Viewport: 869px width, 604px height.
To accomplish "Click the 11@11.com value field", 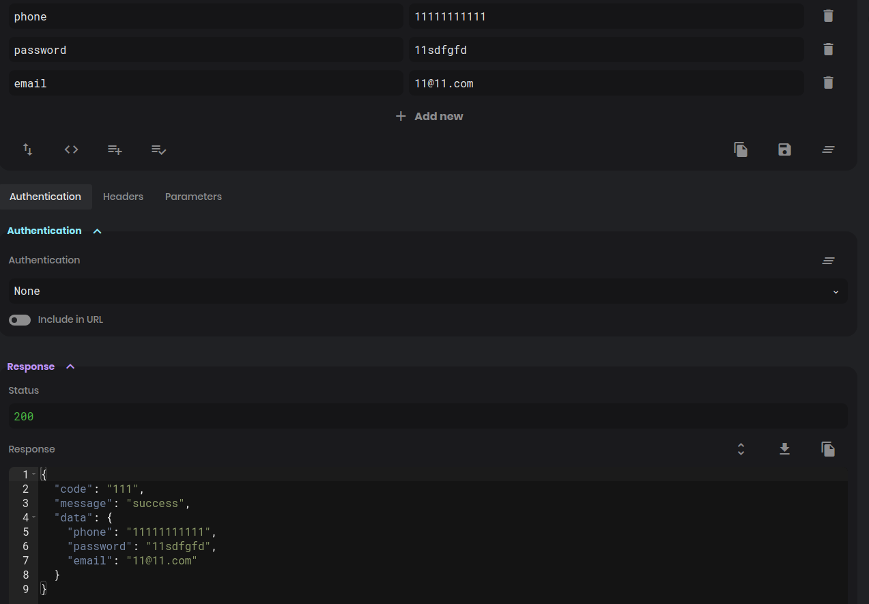I will click(606, 83).
